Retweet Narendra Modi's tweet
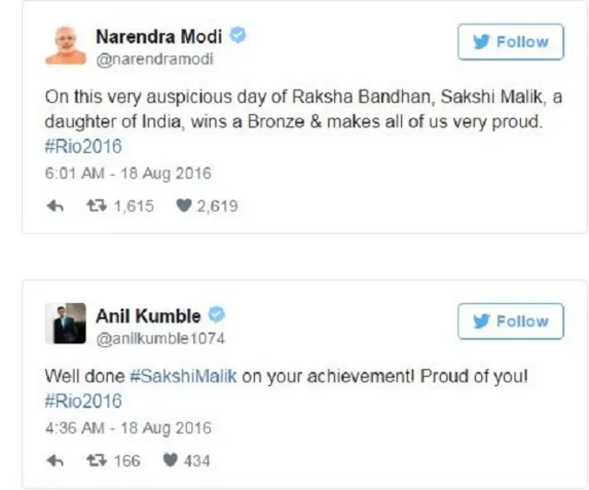 (97, 206)
